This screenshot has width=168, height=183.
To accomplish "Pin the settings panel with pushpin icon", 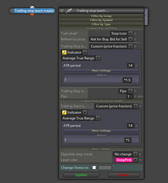I will tap(69, 11).
